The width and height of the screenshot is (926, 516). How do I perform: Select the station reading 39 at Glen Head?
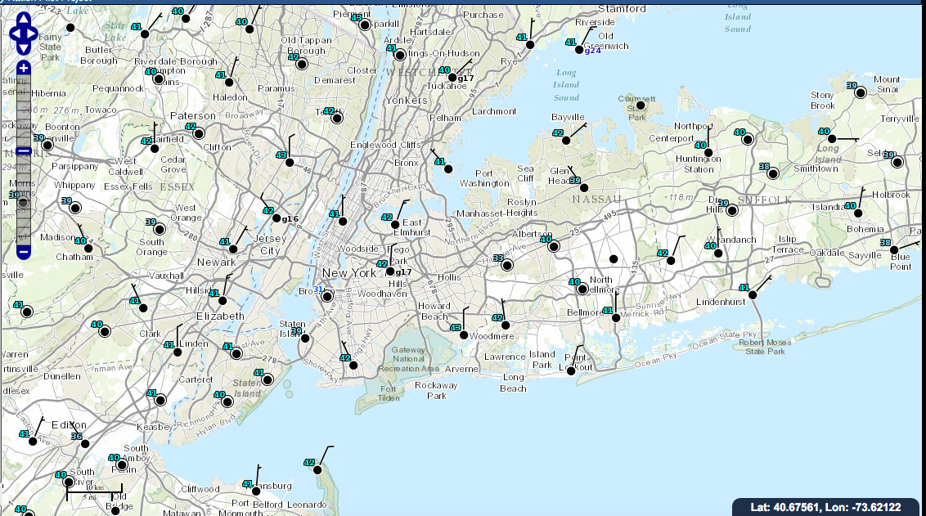pos(584,188)
